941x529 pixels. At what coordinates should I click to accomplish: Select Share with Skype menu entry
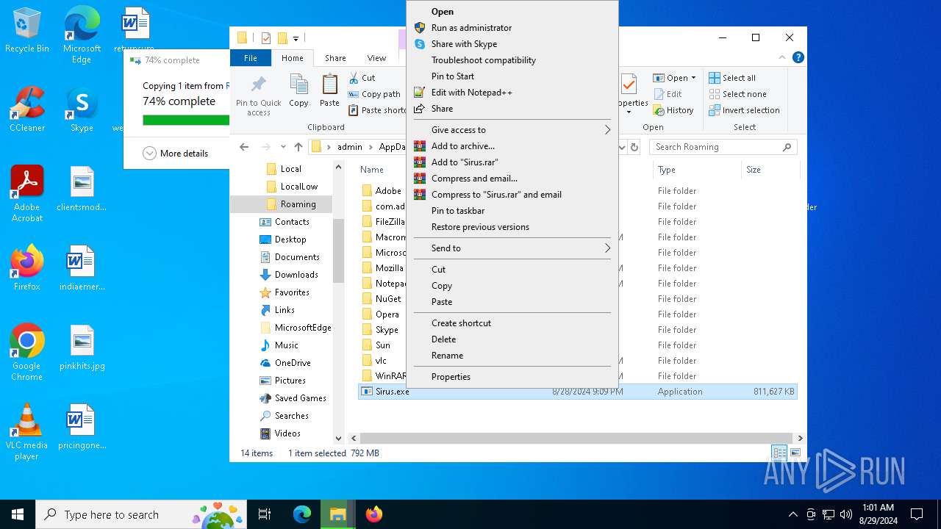pyautogui.click(x=512, y=44)
